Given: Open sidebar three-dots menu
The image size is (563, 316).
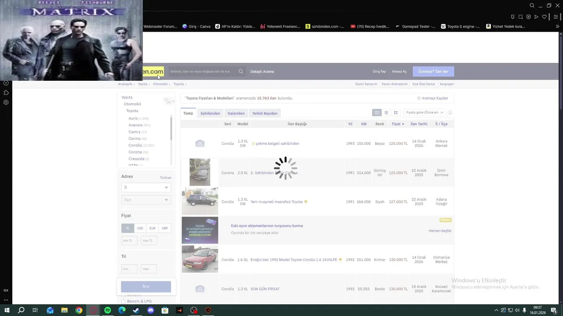Looking at the screenshot, I should [x=6, y=300].
